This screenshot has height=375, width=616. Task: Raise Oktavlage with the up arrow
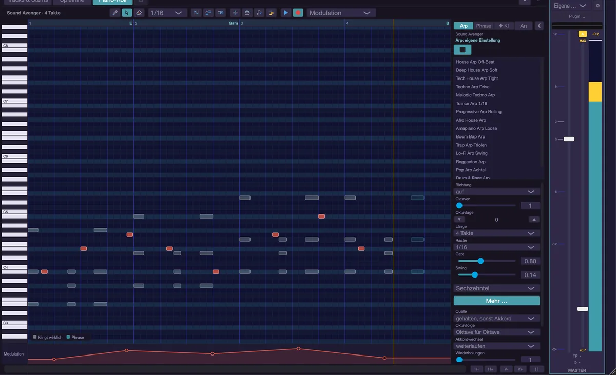tap(534, 220)
